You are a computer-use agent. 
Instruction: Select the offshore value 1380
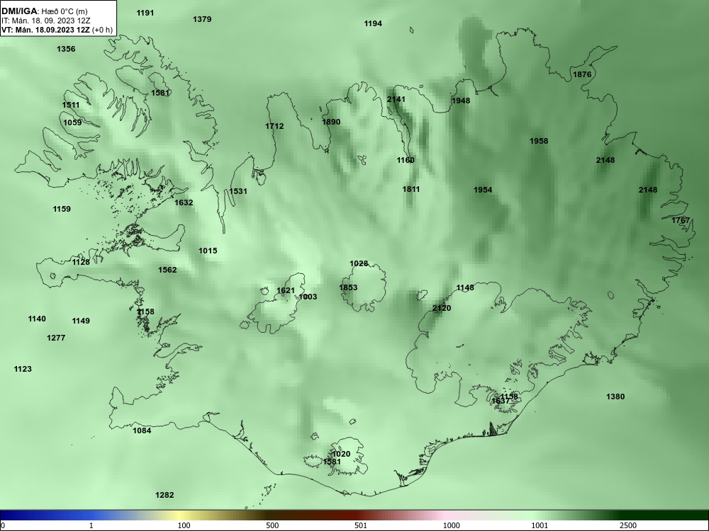615,397
